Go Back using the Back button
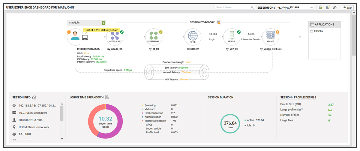The image size is (360, 151). [x=348, y=7]
